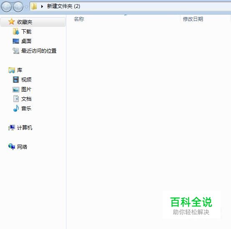Open 最近访问的位置
The width and height of the screenshot is (231, 229).
click(x=39, y=51)
